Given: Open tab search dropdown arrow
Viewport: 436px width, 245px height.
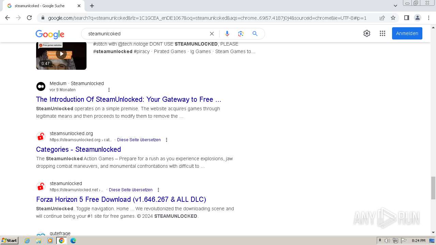Looking at the screenshot, I should (395, 6).
